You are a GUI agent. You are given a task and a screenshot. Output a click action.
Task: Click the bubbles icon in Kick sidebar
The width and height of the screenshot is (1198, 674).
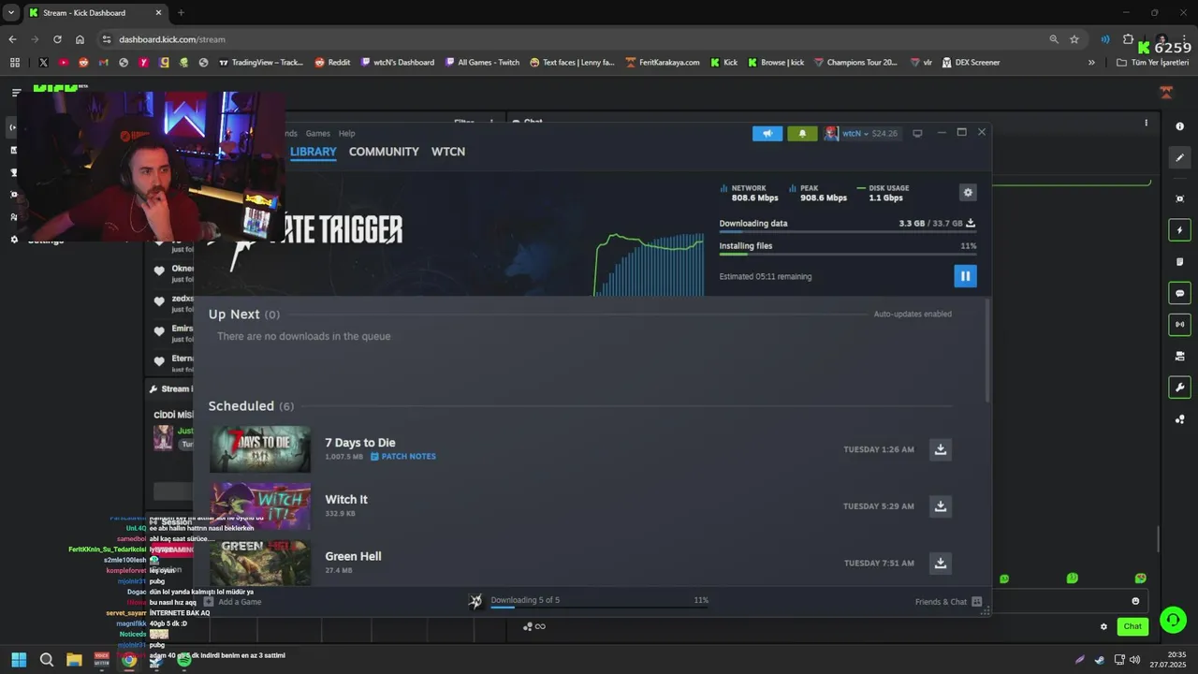[1179, 419]
